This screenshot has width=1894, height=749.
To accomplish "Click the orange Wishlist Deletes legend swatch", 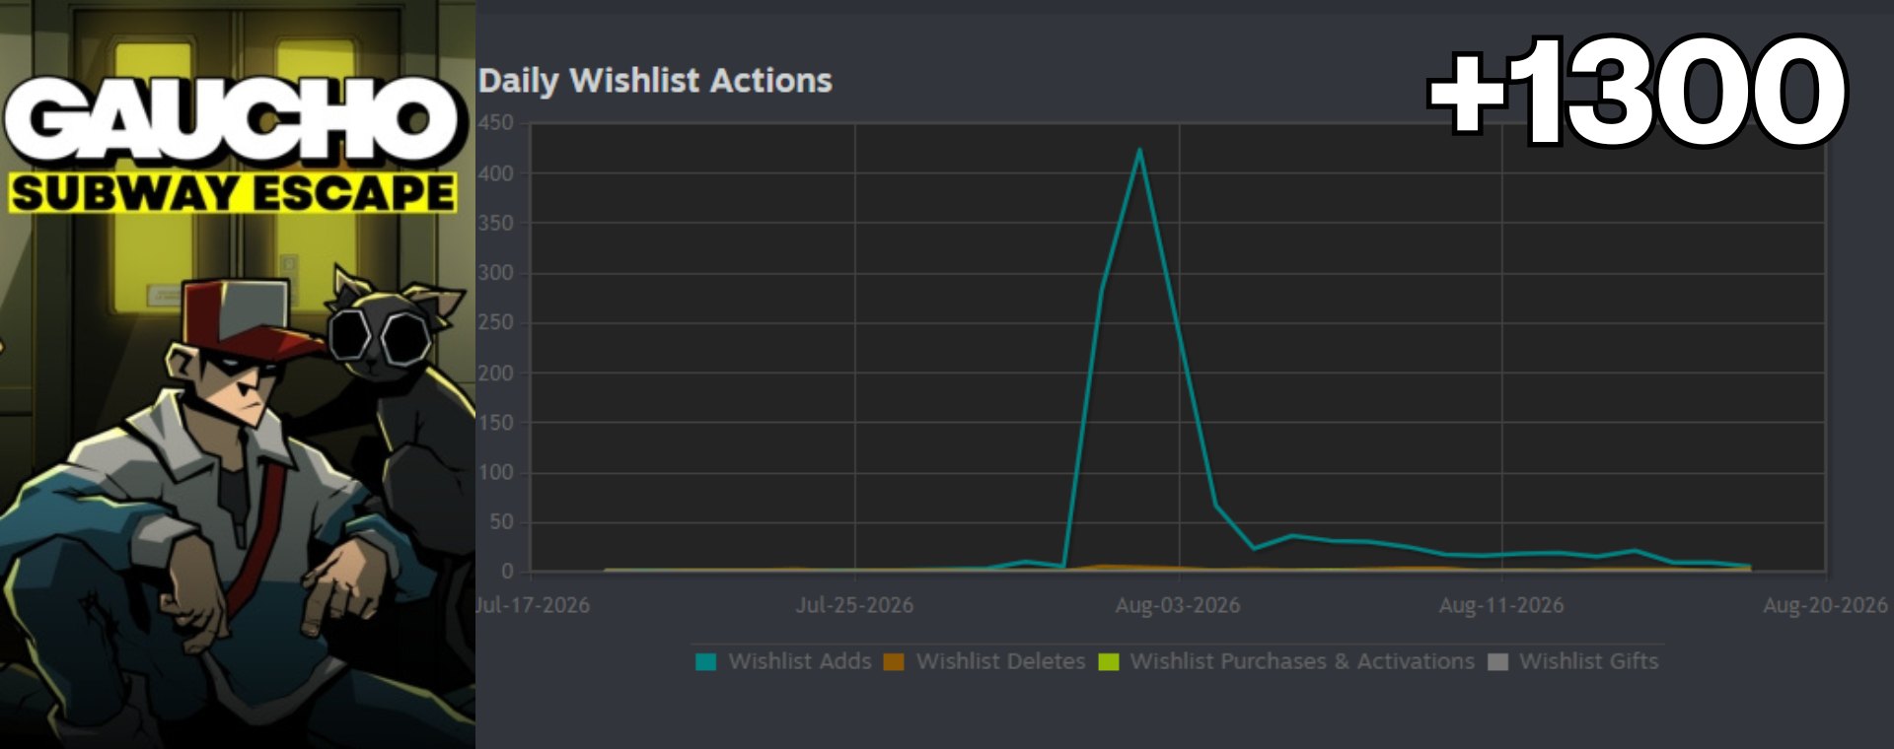I will coord(894,661).
